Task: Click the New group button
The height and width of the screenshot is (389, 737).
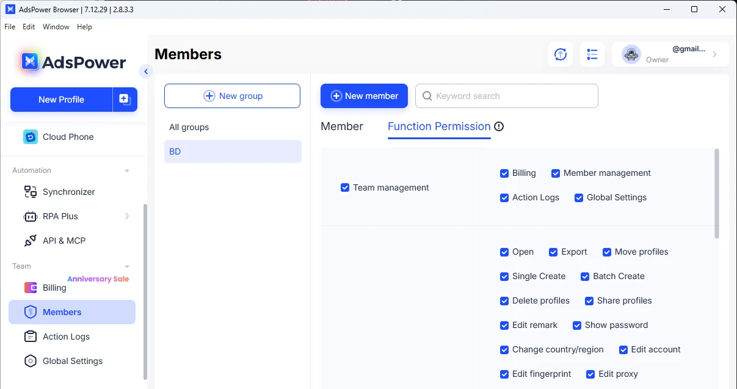Action: point(232,96)
